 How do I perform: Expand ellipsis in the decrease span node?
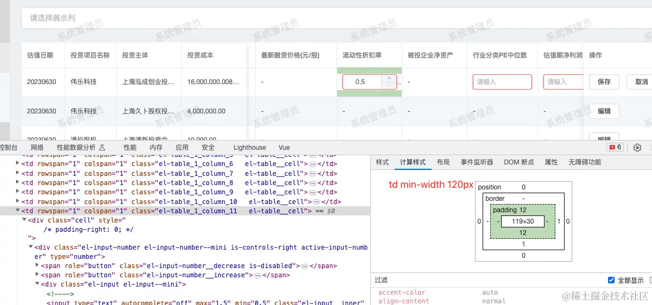click(305, 266)
